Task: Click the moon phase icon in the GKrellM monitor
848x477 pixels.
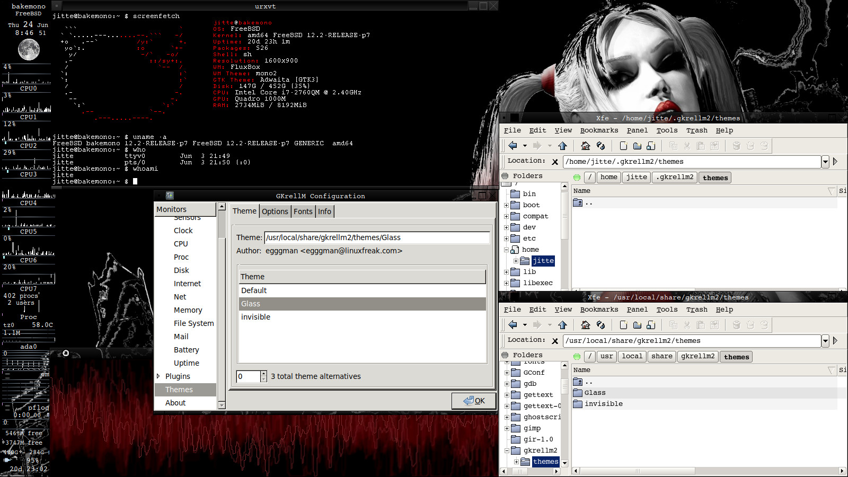Action: [29, 50]
